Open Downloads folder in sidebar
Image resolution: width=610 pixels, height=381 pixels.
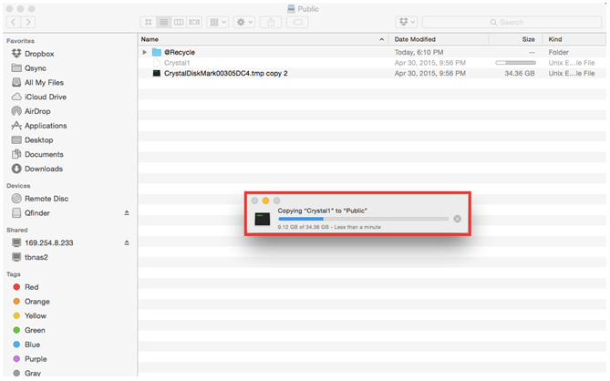tap(43, 169)
